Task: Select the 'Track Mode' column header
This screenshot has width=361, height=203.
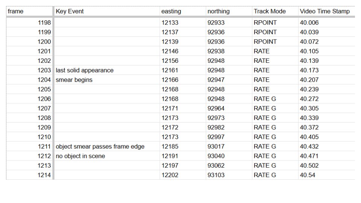Action: point(275,11)
